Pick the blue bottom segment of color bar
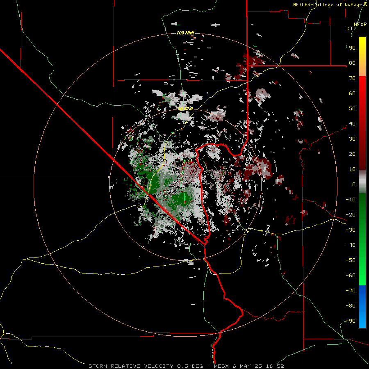The height and width of the screenshot is (369, 369). (362, 307)
